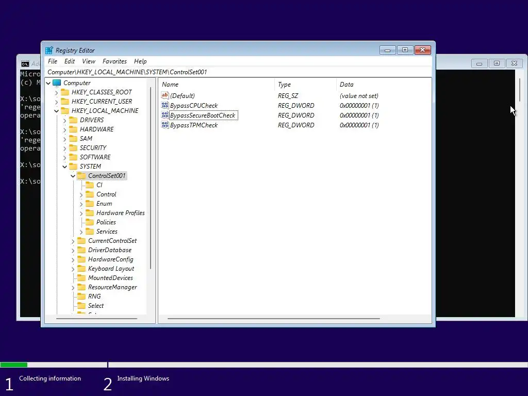Image resolution: width=528 pixels, height=396 pixels.
Task: Select the HKEY_CURRENT_USER folder icon
Action: coord(65,102)
